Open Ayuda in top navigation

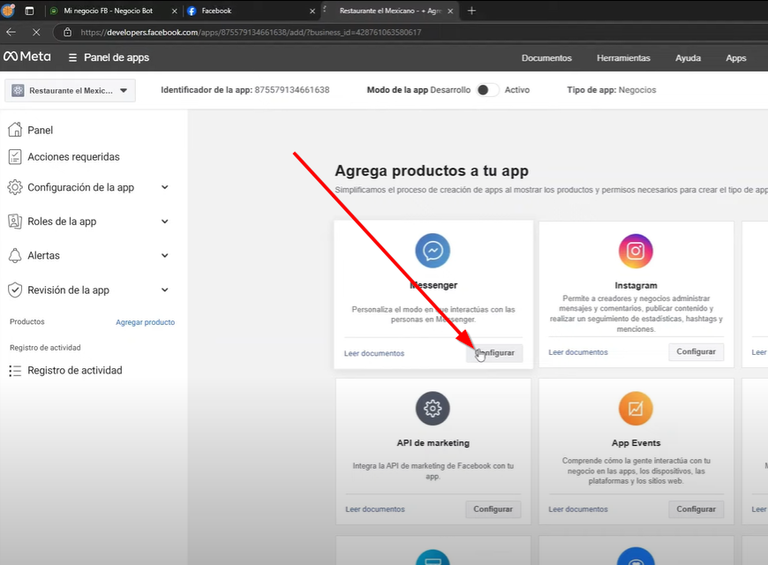pos(688,57)
